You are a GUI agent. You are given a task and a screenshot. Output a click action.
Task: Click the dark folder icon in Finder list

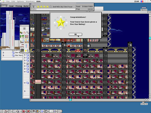coord(28,64)
